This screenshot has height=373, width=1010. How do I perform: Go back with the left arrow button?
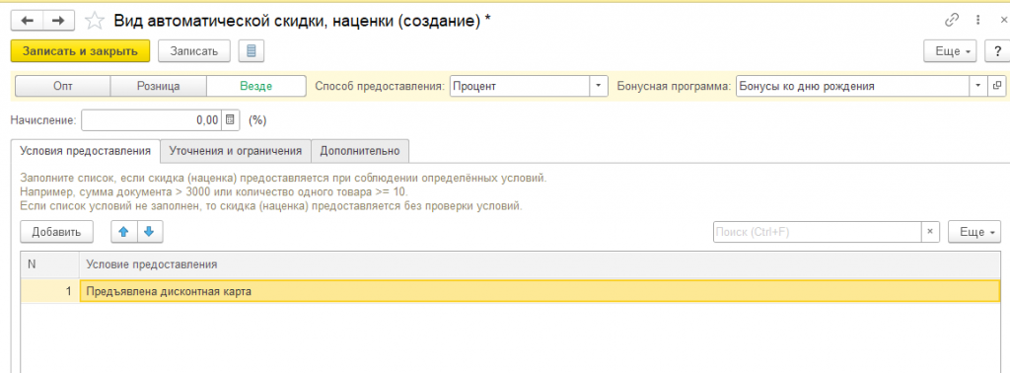(27, 21)
